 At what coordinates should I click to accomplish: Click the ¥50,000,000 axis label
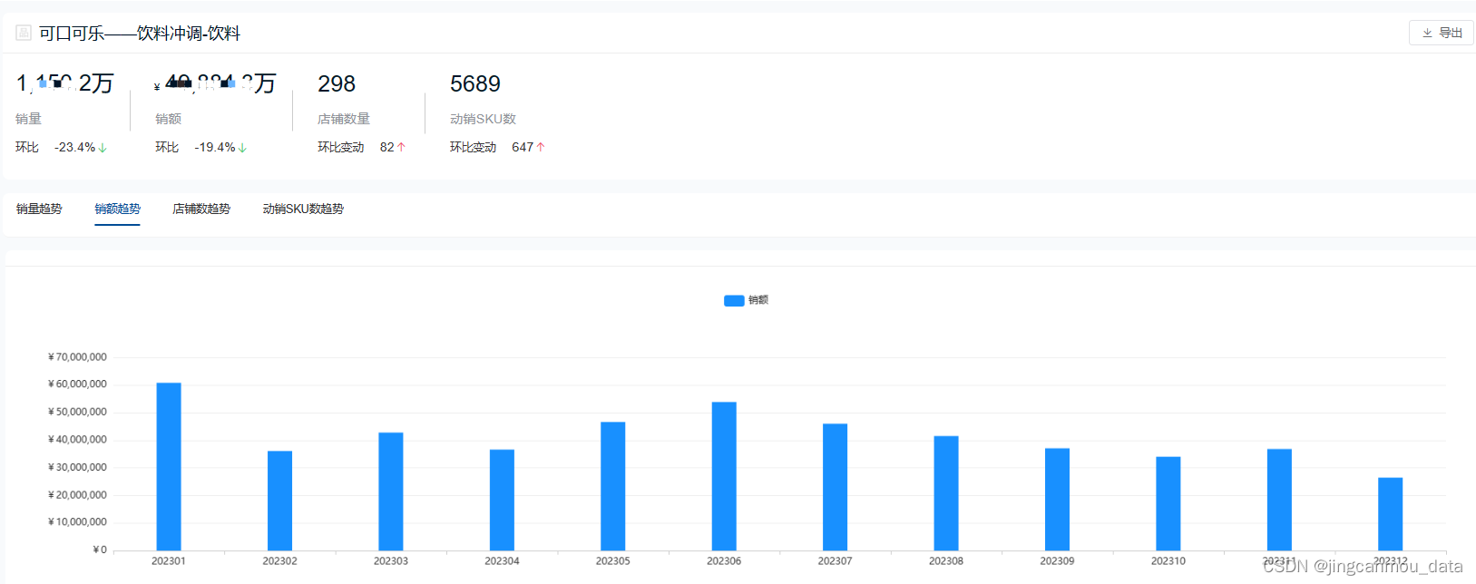(x=77, y=412)
